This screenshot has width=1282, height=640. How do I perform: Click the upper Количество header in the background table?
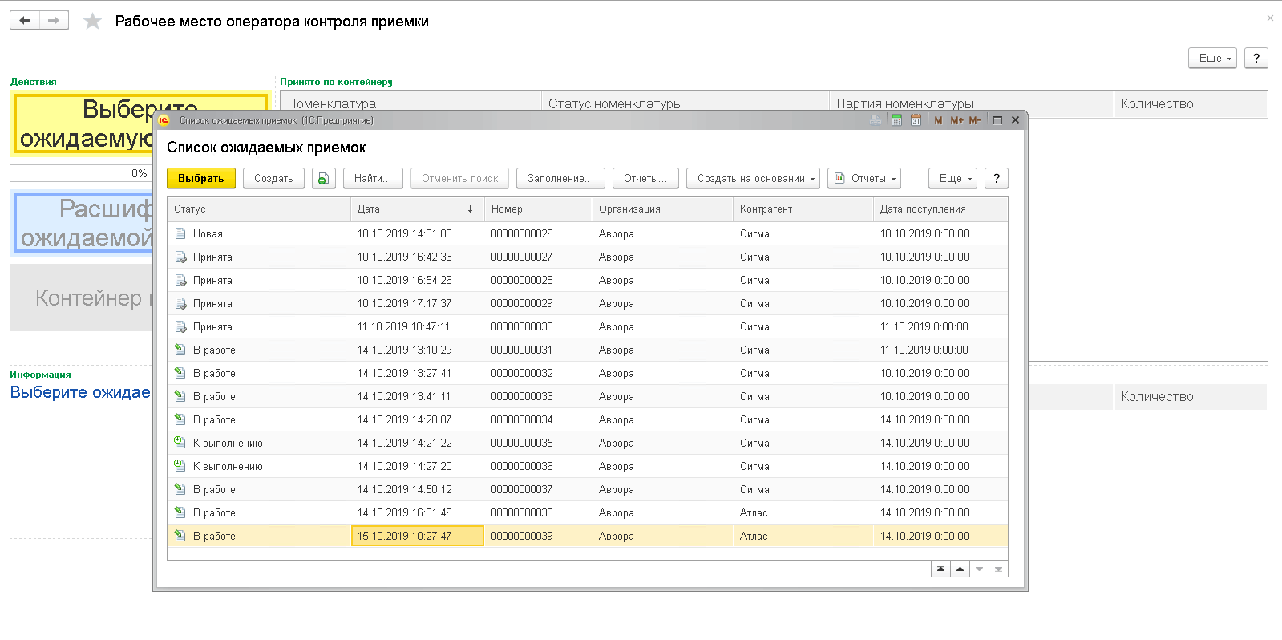[1191, 104]
